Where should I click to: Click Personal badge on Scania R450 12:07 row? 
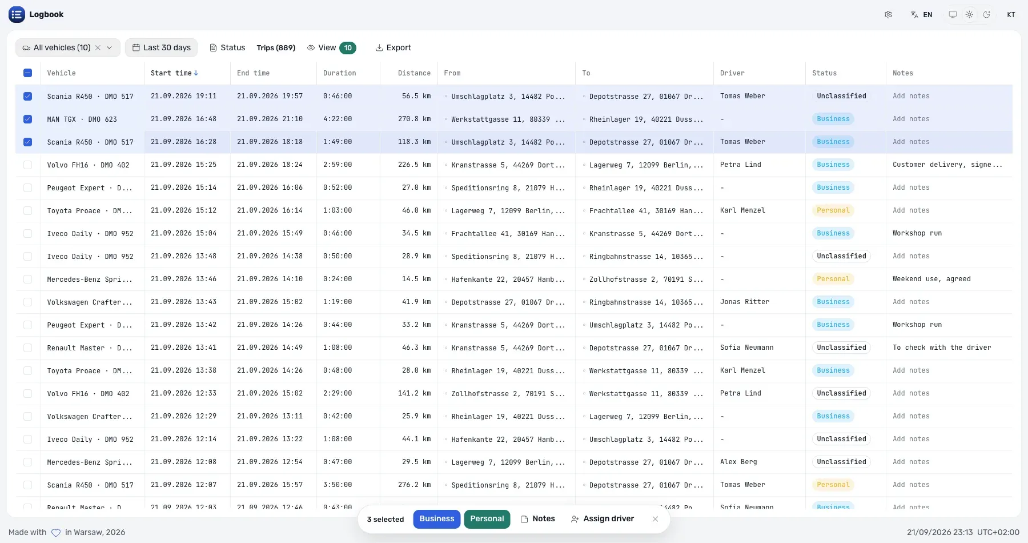(833, 485)
